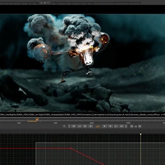Click the gamma Y value field at top
Viewport: 165px width, 165px height.
(x=47, y=3)
